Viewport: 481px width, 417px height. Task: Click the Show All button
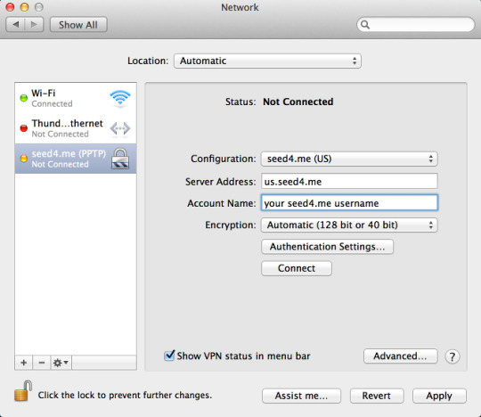[x=78, y=25]
